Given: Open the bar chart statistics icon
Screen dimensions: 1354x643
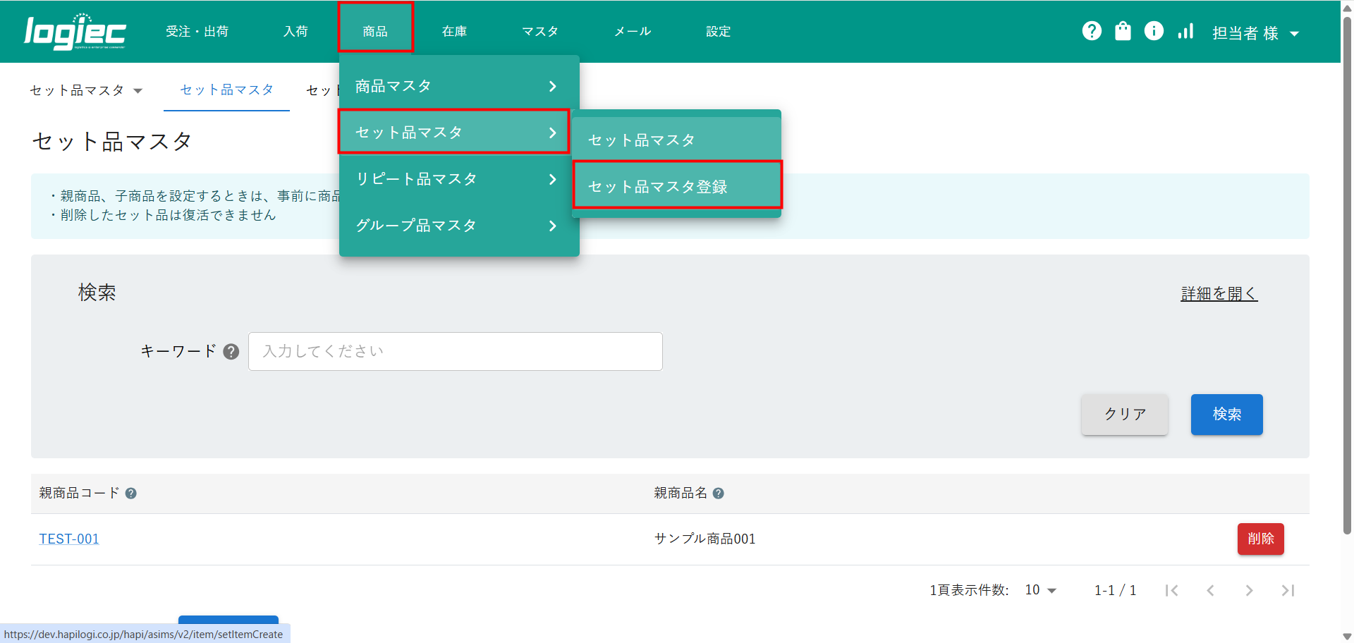Looking at the screenshot, I should pyautogui.click(x=1185, y=31).
